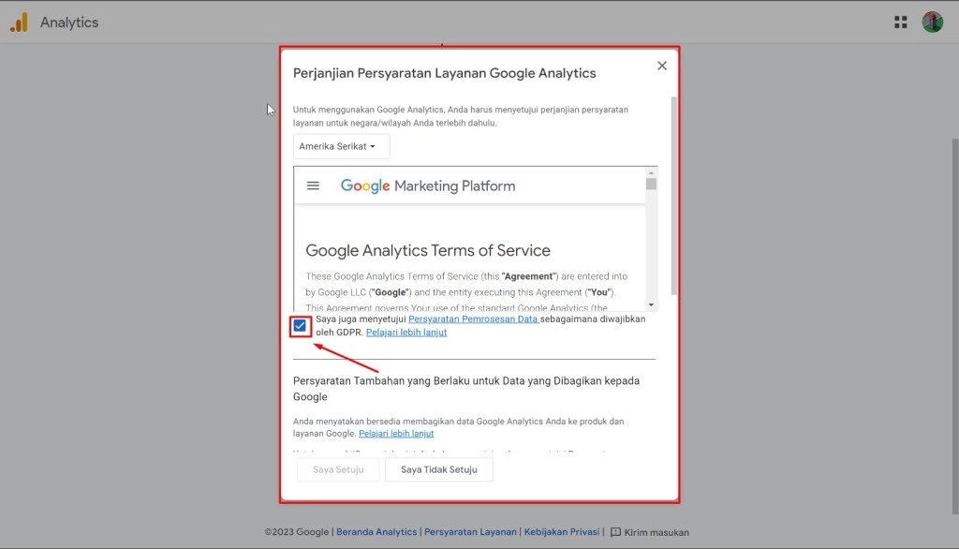Open the Persyaratan Layanan footer link
959x549 pixels.
470,532
